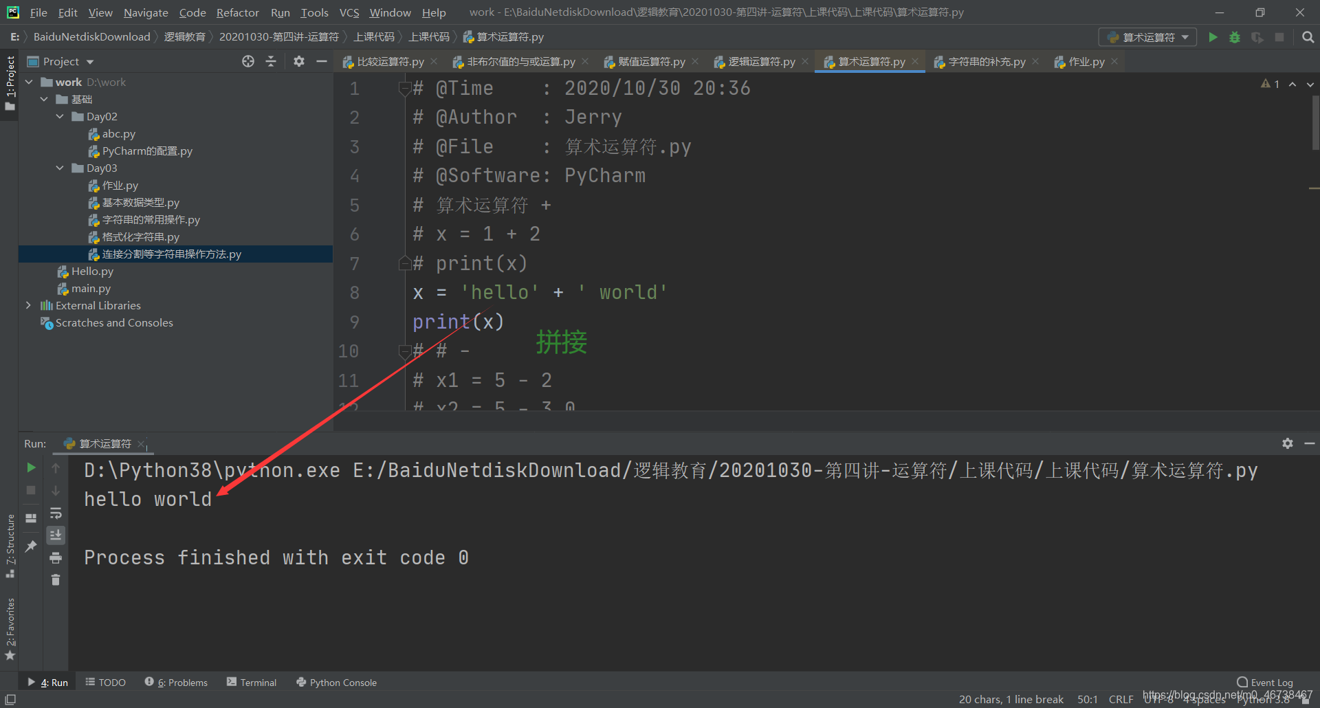This screenshot has width=1320, height=708.
Task: Fold comment block at line 10
Action: [x=405, y=351]
